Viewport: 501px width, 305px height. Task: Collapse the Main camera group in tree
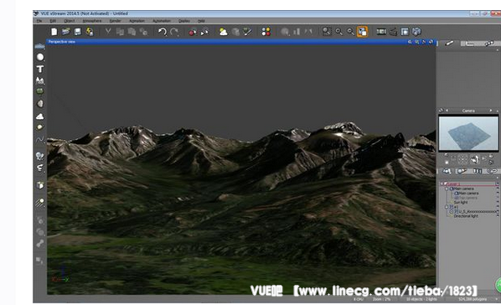pos(447,189)
